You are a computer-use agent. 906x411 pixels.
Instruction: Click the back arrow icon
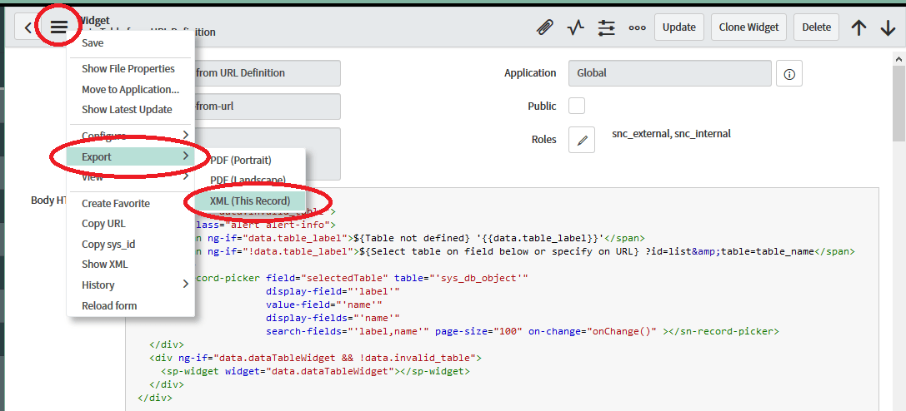pos(28,27)
